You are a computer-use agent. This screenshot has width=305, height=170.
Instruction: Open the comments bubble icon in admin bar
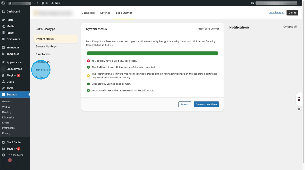click(43, 3)
